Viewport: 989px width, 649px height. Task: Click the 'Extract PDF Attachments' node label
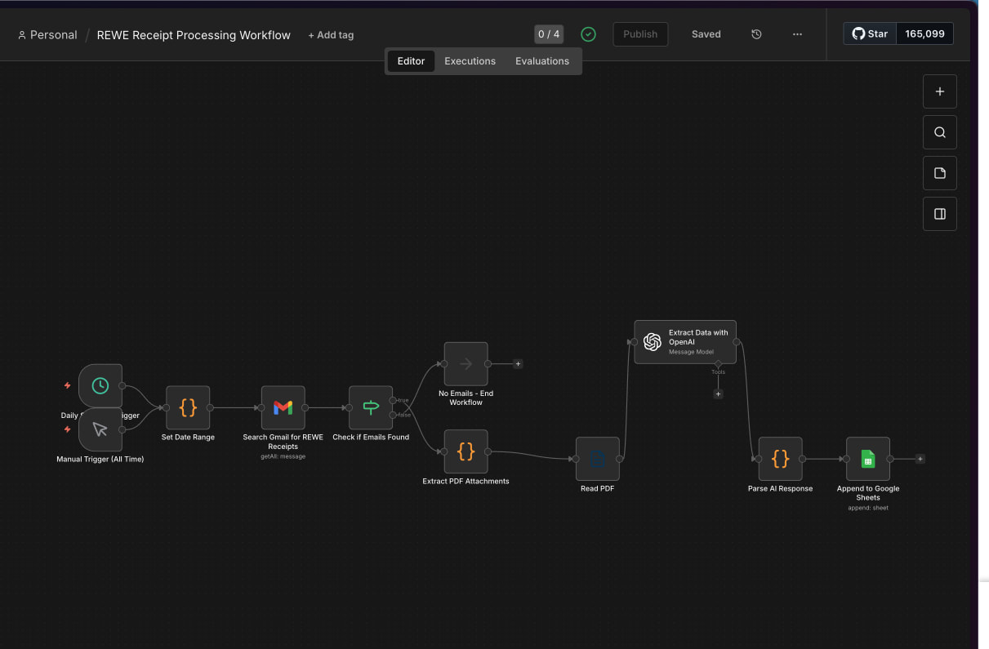[466, 482]
